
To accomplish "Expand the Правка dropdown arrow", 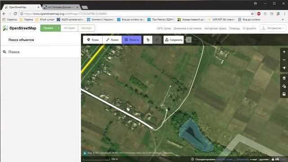I will point(58,28).
